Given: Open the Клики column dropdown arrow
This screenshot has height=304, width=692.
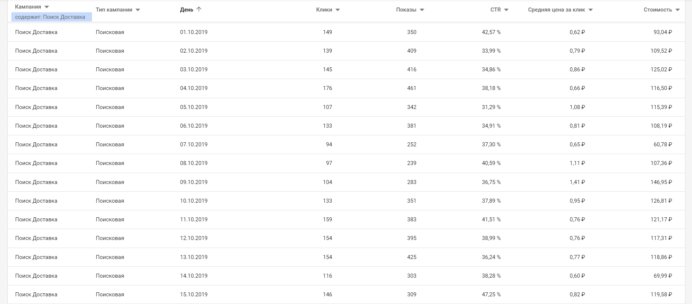Looking at the screenshot, I should 338,10.
